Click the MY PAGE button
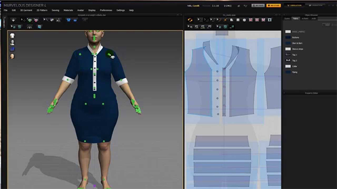The image size is (337, 189). [259, 6]
